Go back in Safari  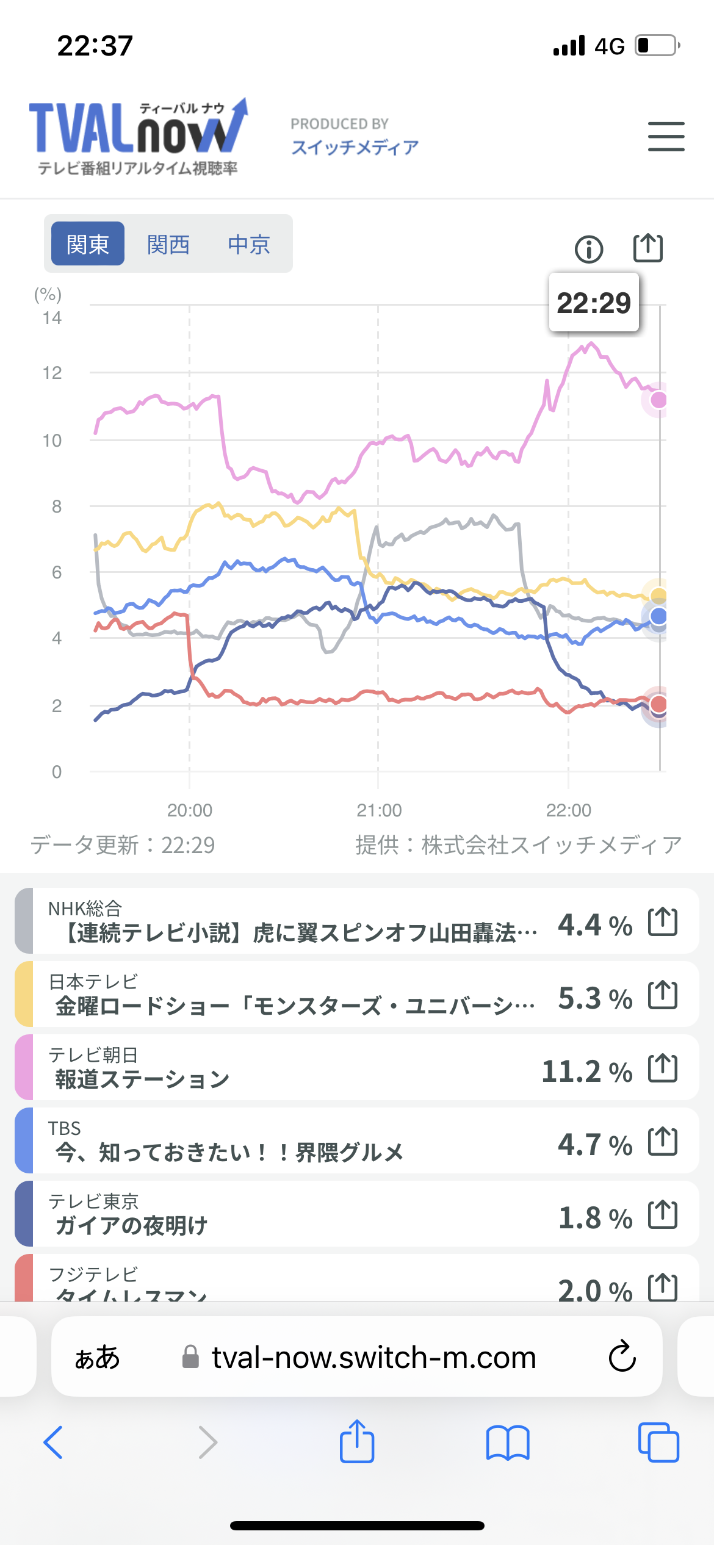pyautogui.click(x=54, y=1442)
